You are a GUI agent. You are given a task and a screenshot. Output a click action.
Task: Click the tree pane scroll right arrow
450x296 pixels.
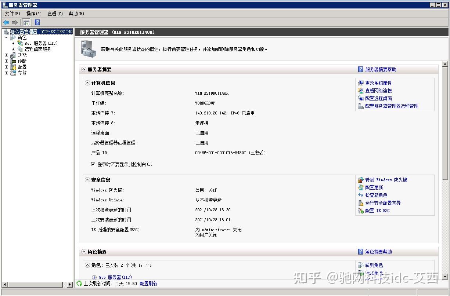[70, 284]
